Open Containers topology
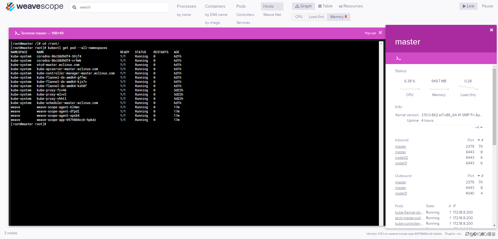The height and width of the screenshot is (239, 498). (x=215, y=6)
